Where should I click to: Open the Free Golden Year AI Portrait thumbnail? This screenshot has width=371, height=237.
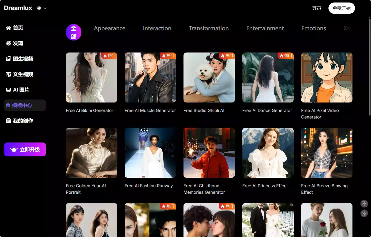91,153
